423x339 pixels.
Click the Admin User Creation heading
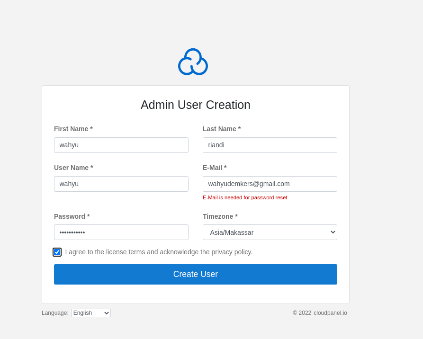tap(195, 105)
